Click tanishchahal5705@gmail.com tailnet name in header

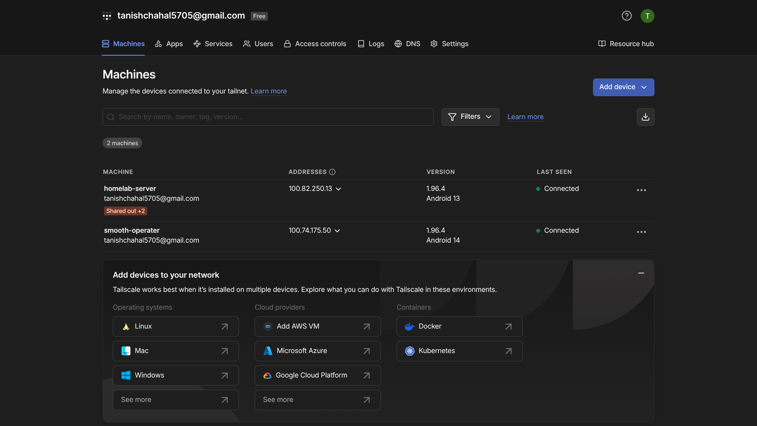click(x=181, y=15)
